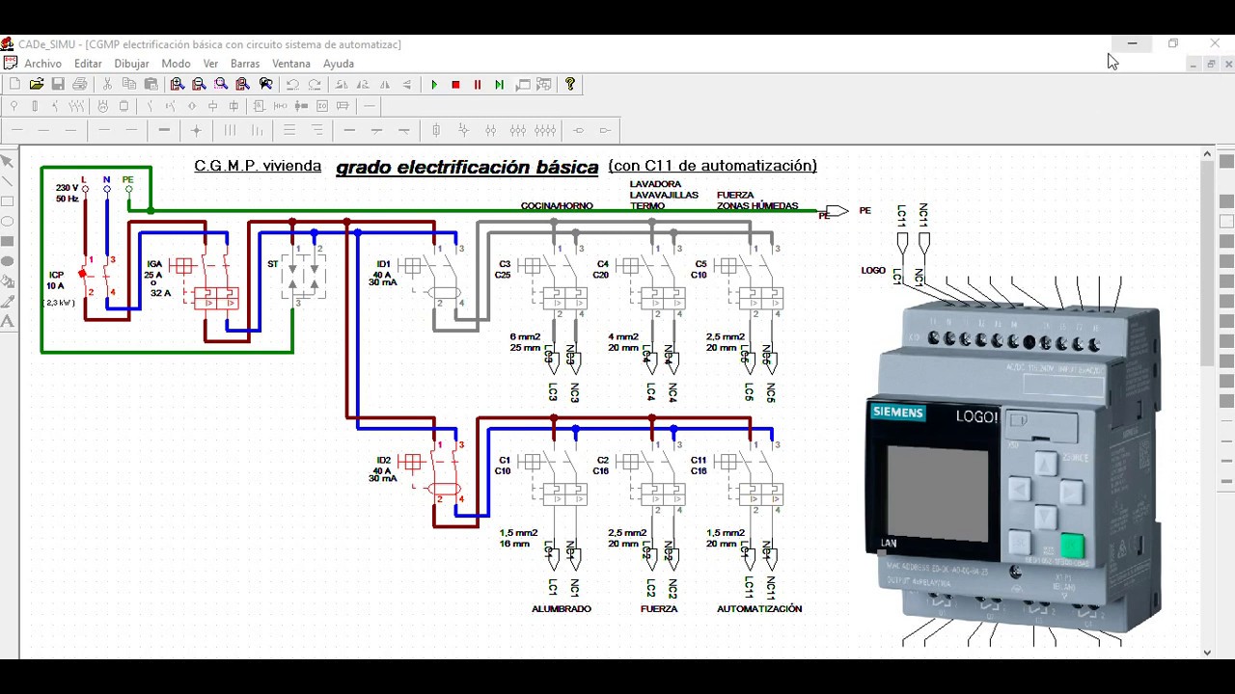This screenshot has width=1235, height=694.
Task: Step simulation with the green step button
Action: [500, 85]
